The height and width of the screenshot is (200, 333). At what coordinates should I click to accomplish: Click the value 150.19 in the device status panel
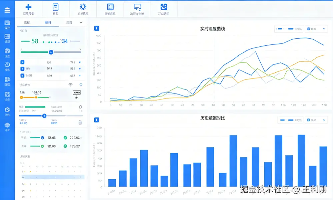37,92
